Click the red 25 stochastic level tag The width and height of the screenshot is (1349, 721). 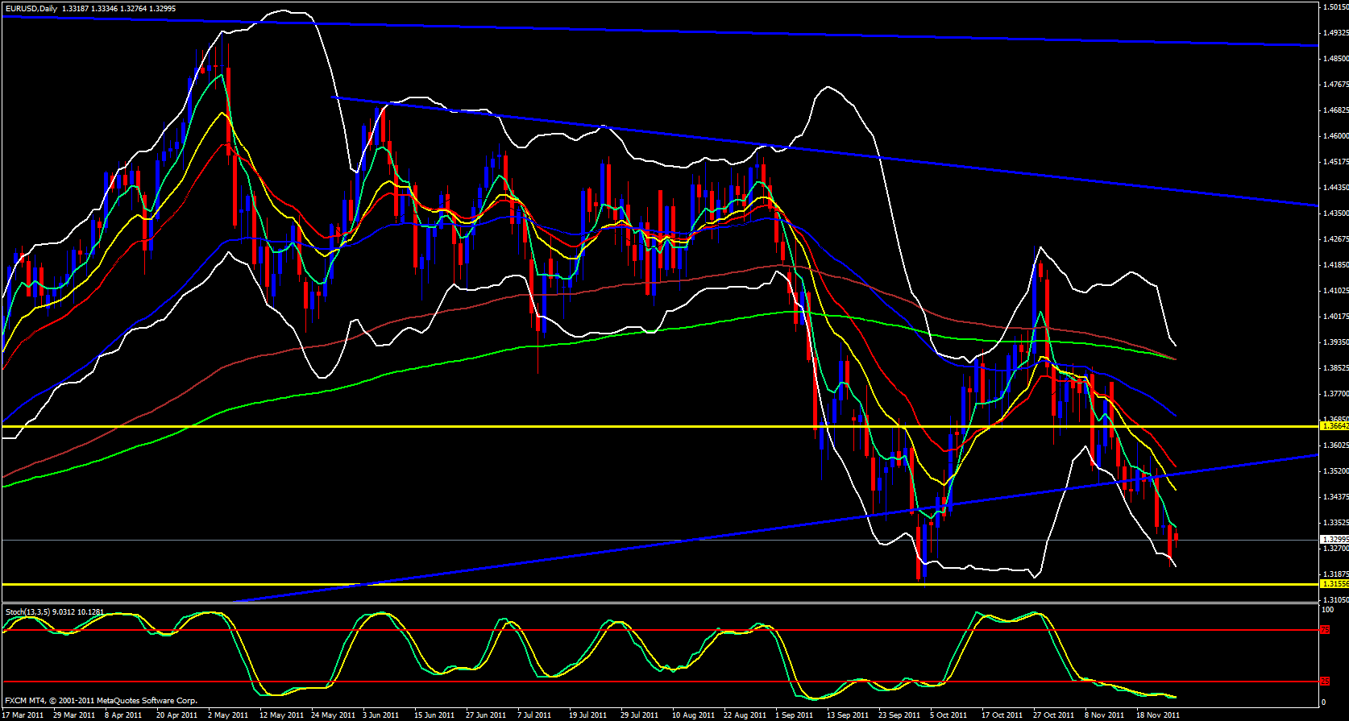1325,682
